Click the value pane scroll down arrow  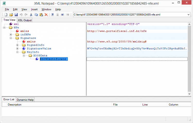pos(189,94)
